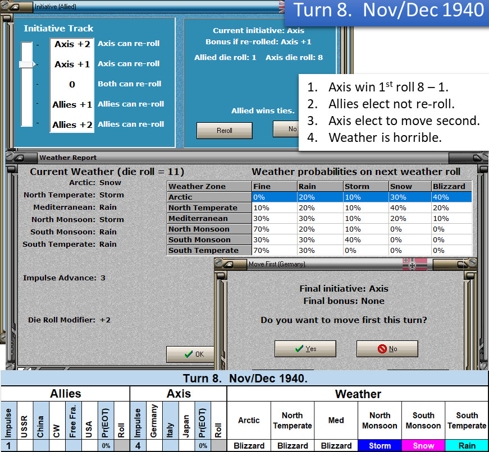
Task: Select the Arctic weather zone row
Action: 319,197
